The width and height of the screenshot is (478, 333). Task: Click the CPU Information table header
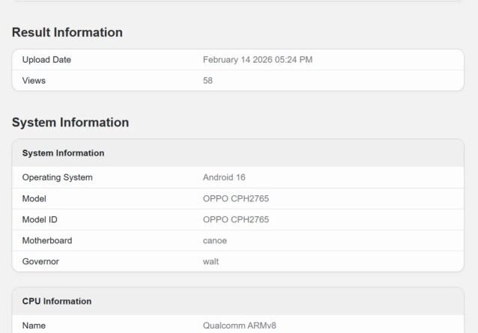(x=57, y=301)
